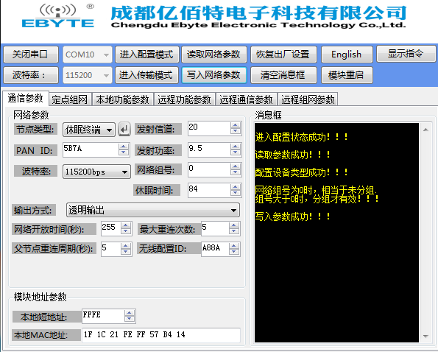Viewport: 438px width, 352px height.
Task: Switch to the 远程通信参数 tab
Action: point(246,99)
